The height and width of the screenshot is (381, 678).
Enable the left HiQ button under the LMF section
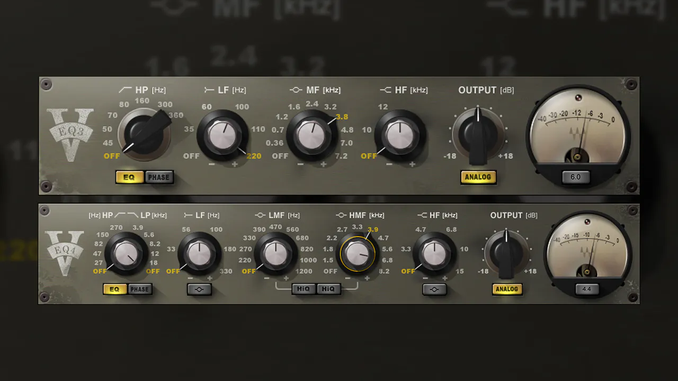pyautogui.click(x=303, y=289)
